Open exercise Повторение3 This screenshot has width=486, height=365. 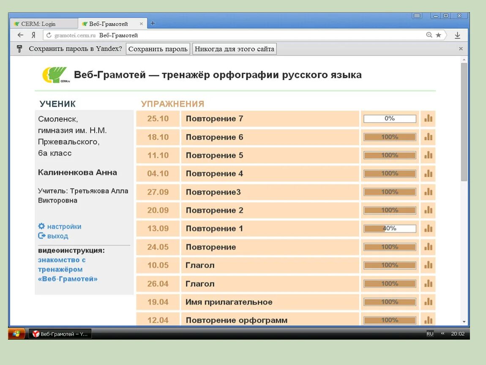213,192
